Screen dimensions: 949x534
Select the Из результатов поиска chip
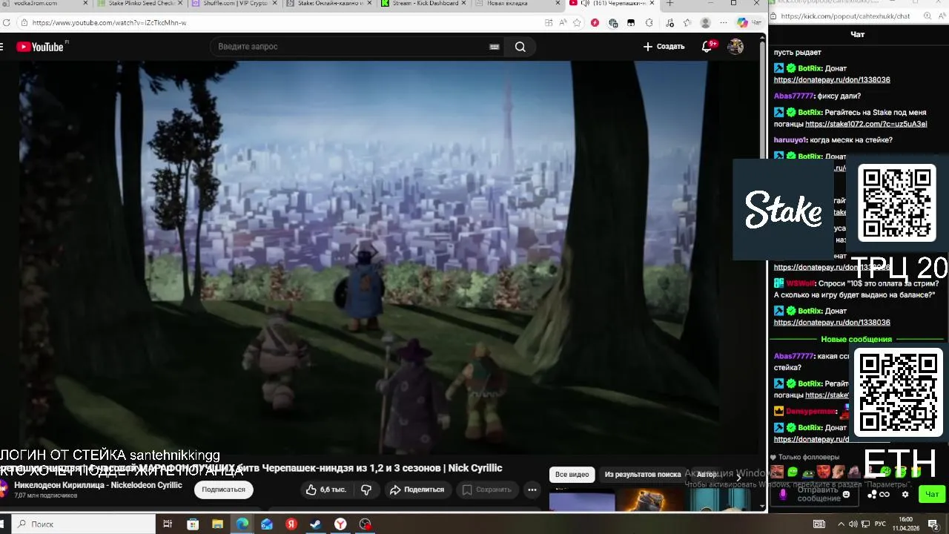(643, 474)
